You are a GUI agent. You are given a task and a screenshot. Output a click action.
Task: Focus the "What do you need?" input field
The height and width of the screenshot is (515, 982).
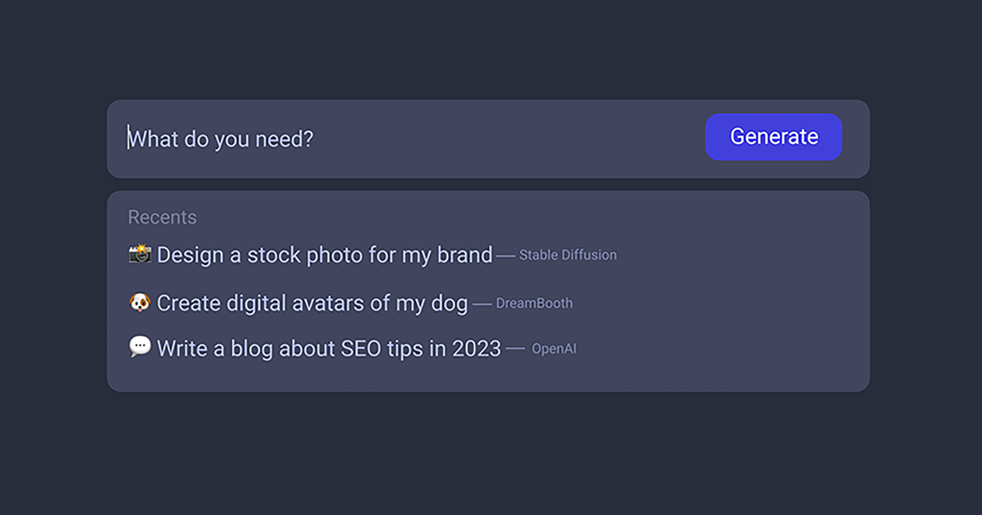[x=393, y=139]
